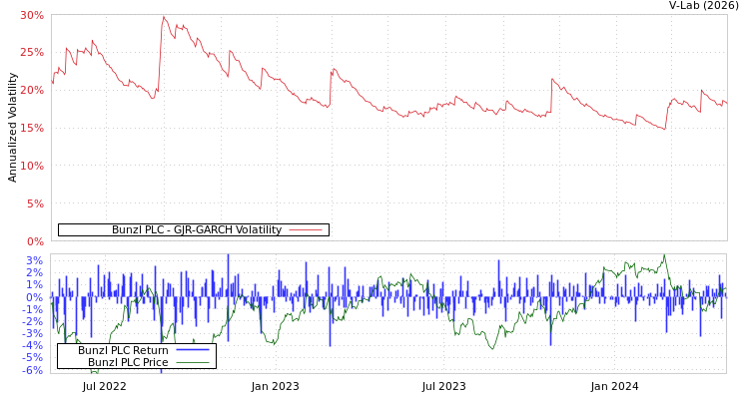Click the 15% tick label on volatility axis
Image resolution: width=749 pixels, height=399 pixels.
click(32, 128)
